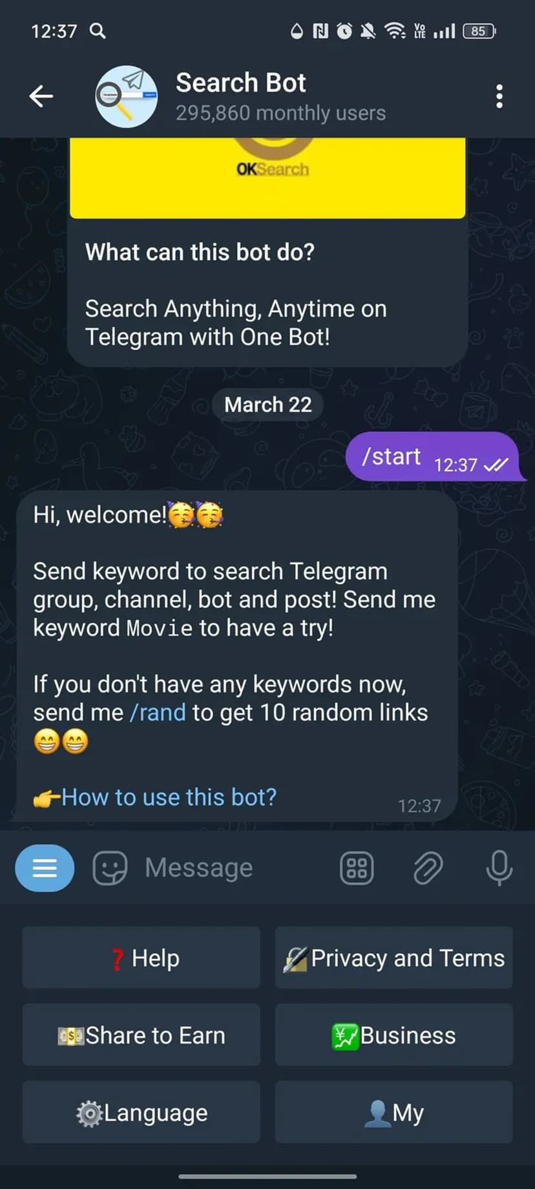Toggle the bot keyboard grid icon
This screenshot has height=1189, width=535.
tap(357, 868)
